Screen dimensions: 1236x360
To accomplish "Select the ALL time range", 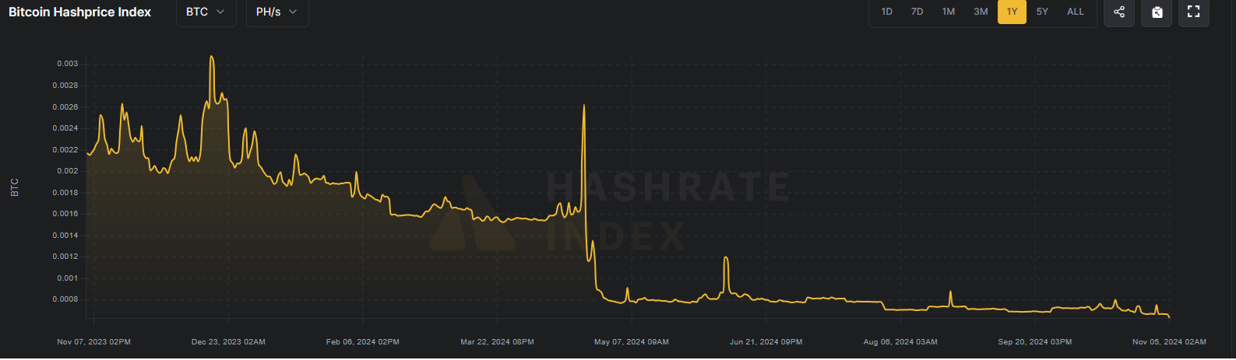I will pyautogui.click(x=1075, y=12).
